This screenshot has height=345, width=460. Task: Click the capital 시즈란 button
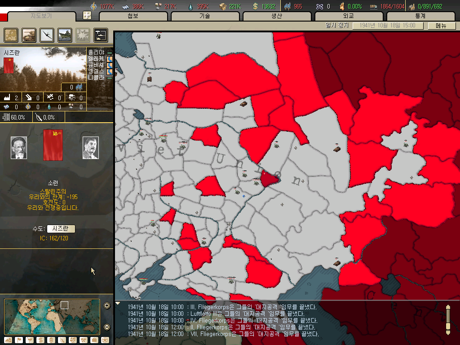coord(61,229)
